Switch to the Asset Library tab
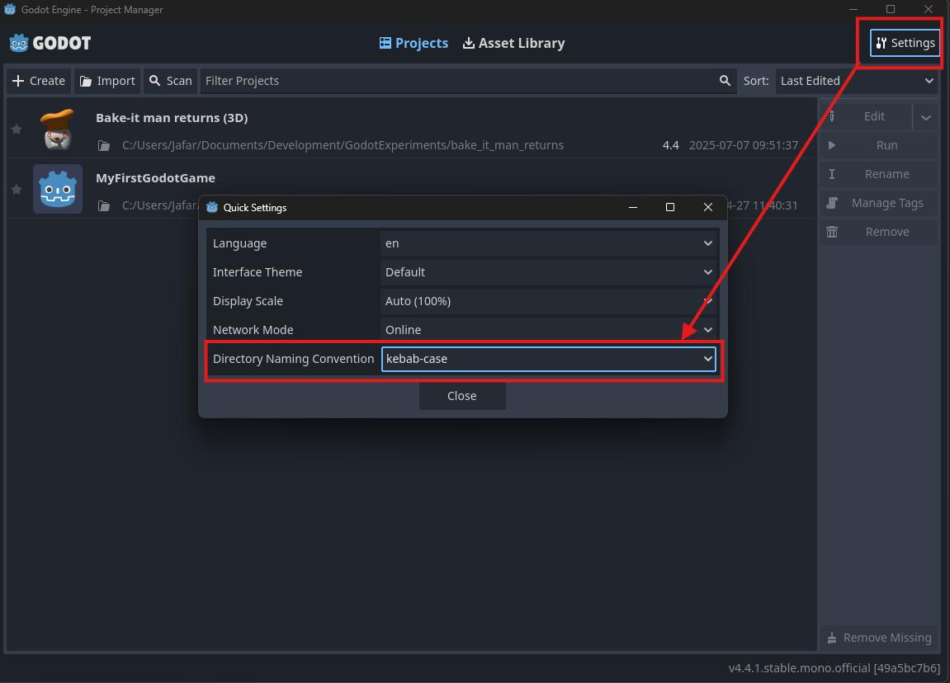Screen dimensions: 950x683 pos(513,43)
